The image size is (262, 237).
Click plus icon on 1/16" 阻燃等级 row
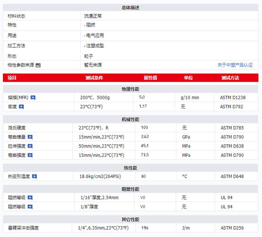(x=30, y=197)
